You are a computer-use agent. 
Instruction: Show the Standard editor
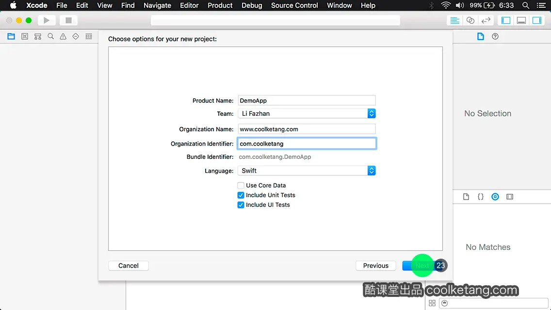click(x=454, y=20)
